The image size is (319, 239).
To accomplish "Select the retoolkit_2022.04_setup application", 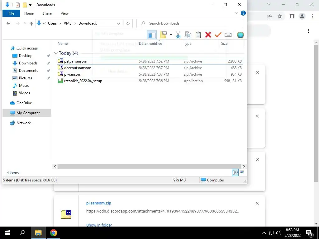I will [x=150, y=81].
